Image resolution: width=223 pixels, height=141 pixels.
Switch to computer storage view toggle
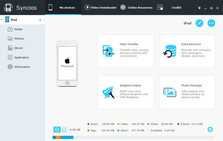pos(64,130)
